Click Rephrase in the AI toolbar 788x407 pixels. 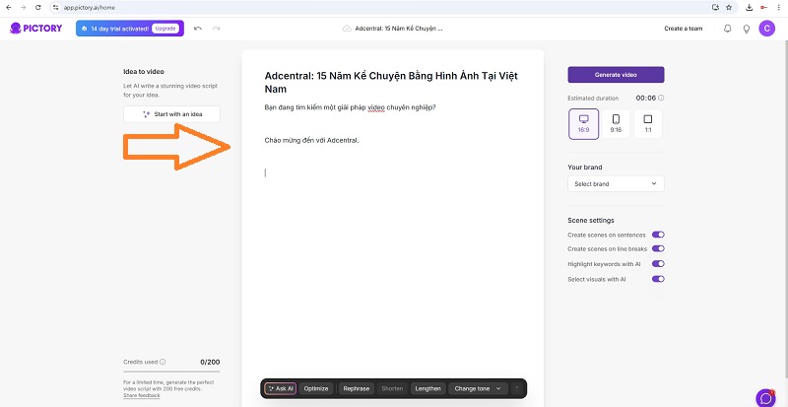click(x=357, y=389)
